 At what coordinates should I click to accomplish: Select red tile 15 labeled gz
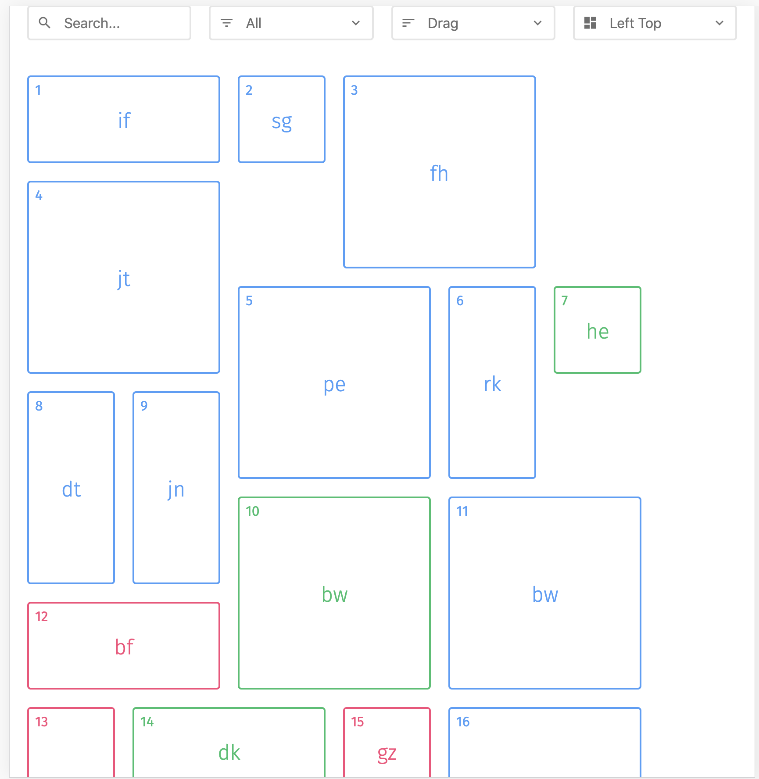[x=387, y=743]
